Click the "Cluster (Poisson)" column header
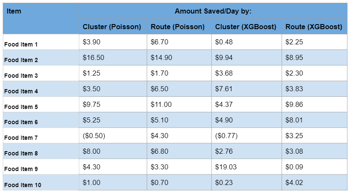Image resolution: width=350 pixels, height=193 pixels. [112, 27]
